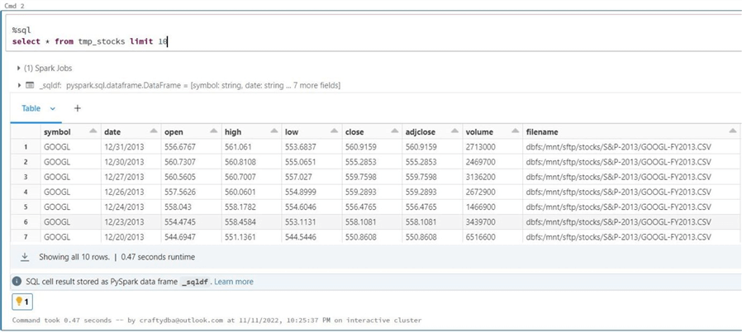Viewport: 742px width, 333px height.
Task: Sort by the filename column arrow
Action: click(x=732, y=131)
